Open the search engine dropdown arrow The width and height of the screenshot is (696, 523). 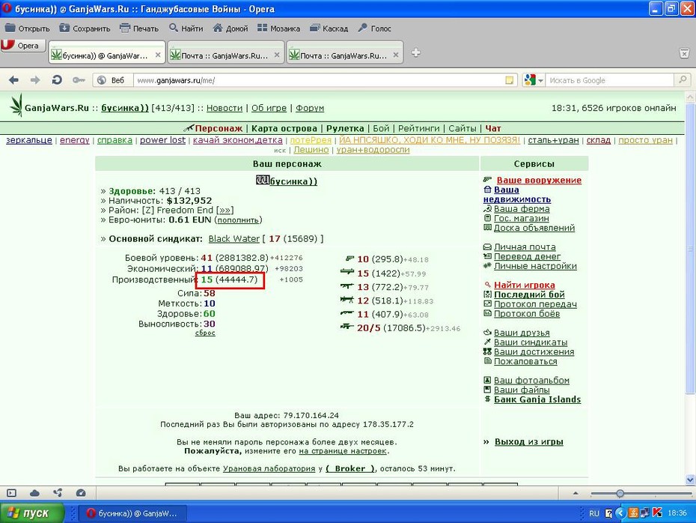[x=540, y=81]
